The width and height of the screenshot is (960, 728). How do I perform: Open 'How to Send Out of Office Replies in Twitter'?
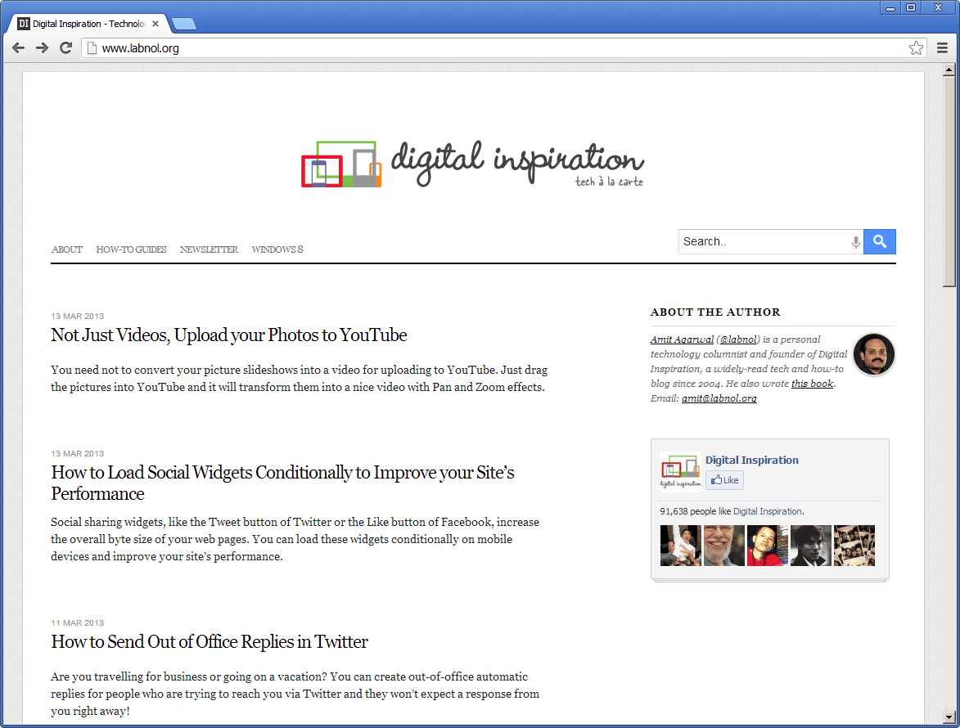pos(210,642)
